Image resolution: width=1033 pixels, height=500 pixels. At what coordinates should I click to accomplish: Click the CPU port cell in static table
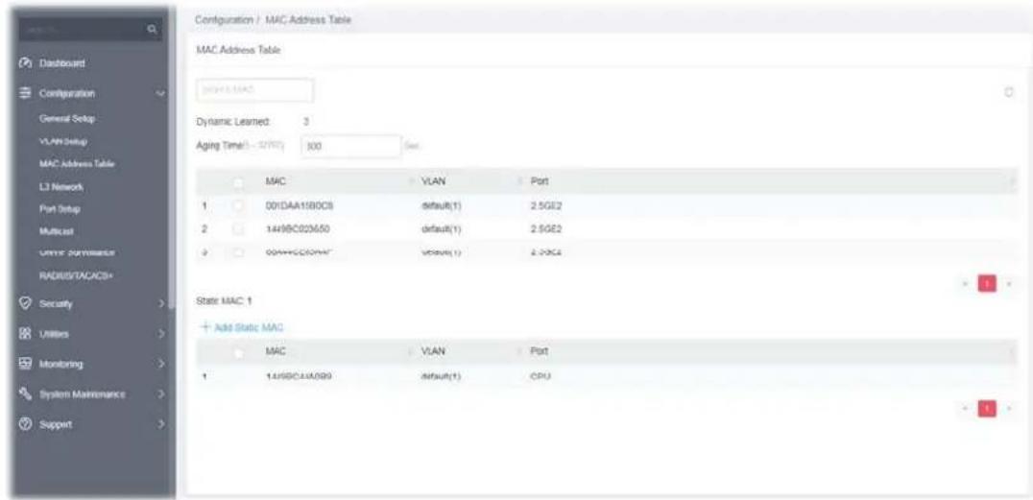[541, 378]
